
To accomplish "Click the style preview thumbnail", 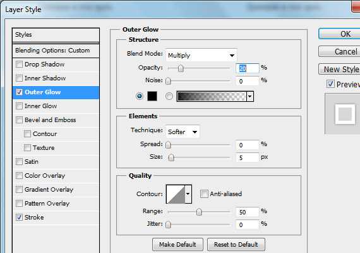I will [x=345, y=114].
